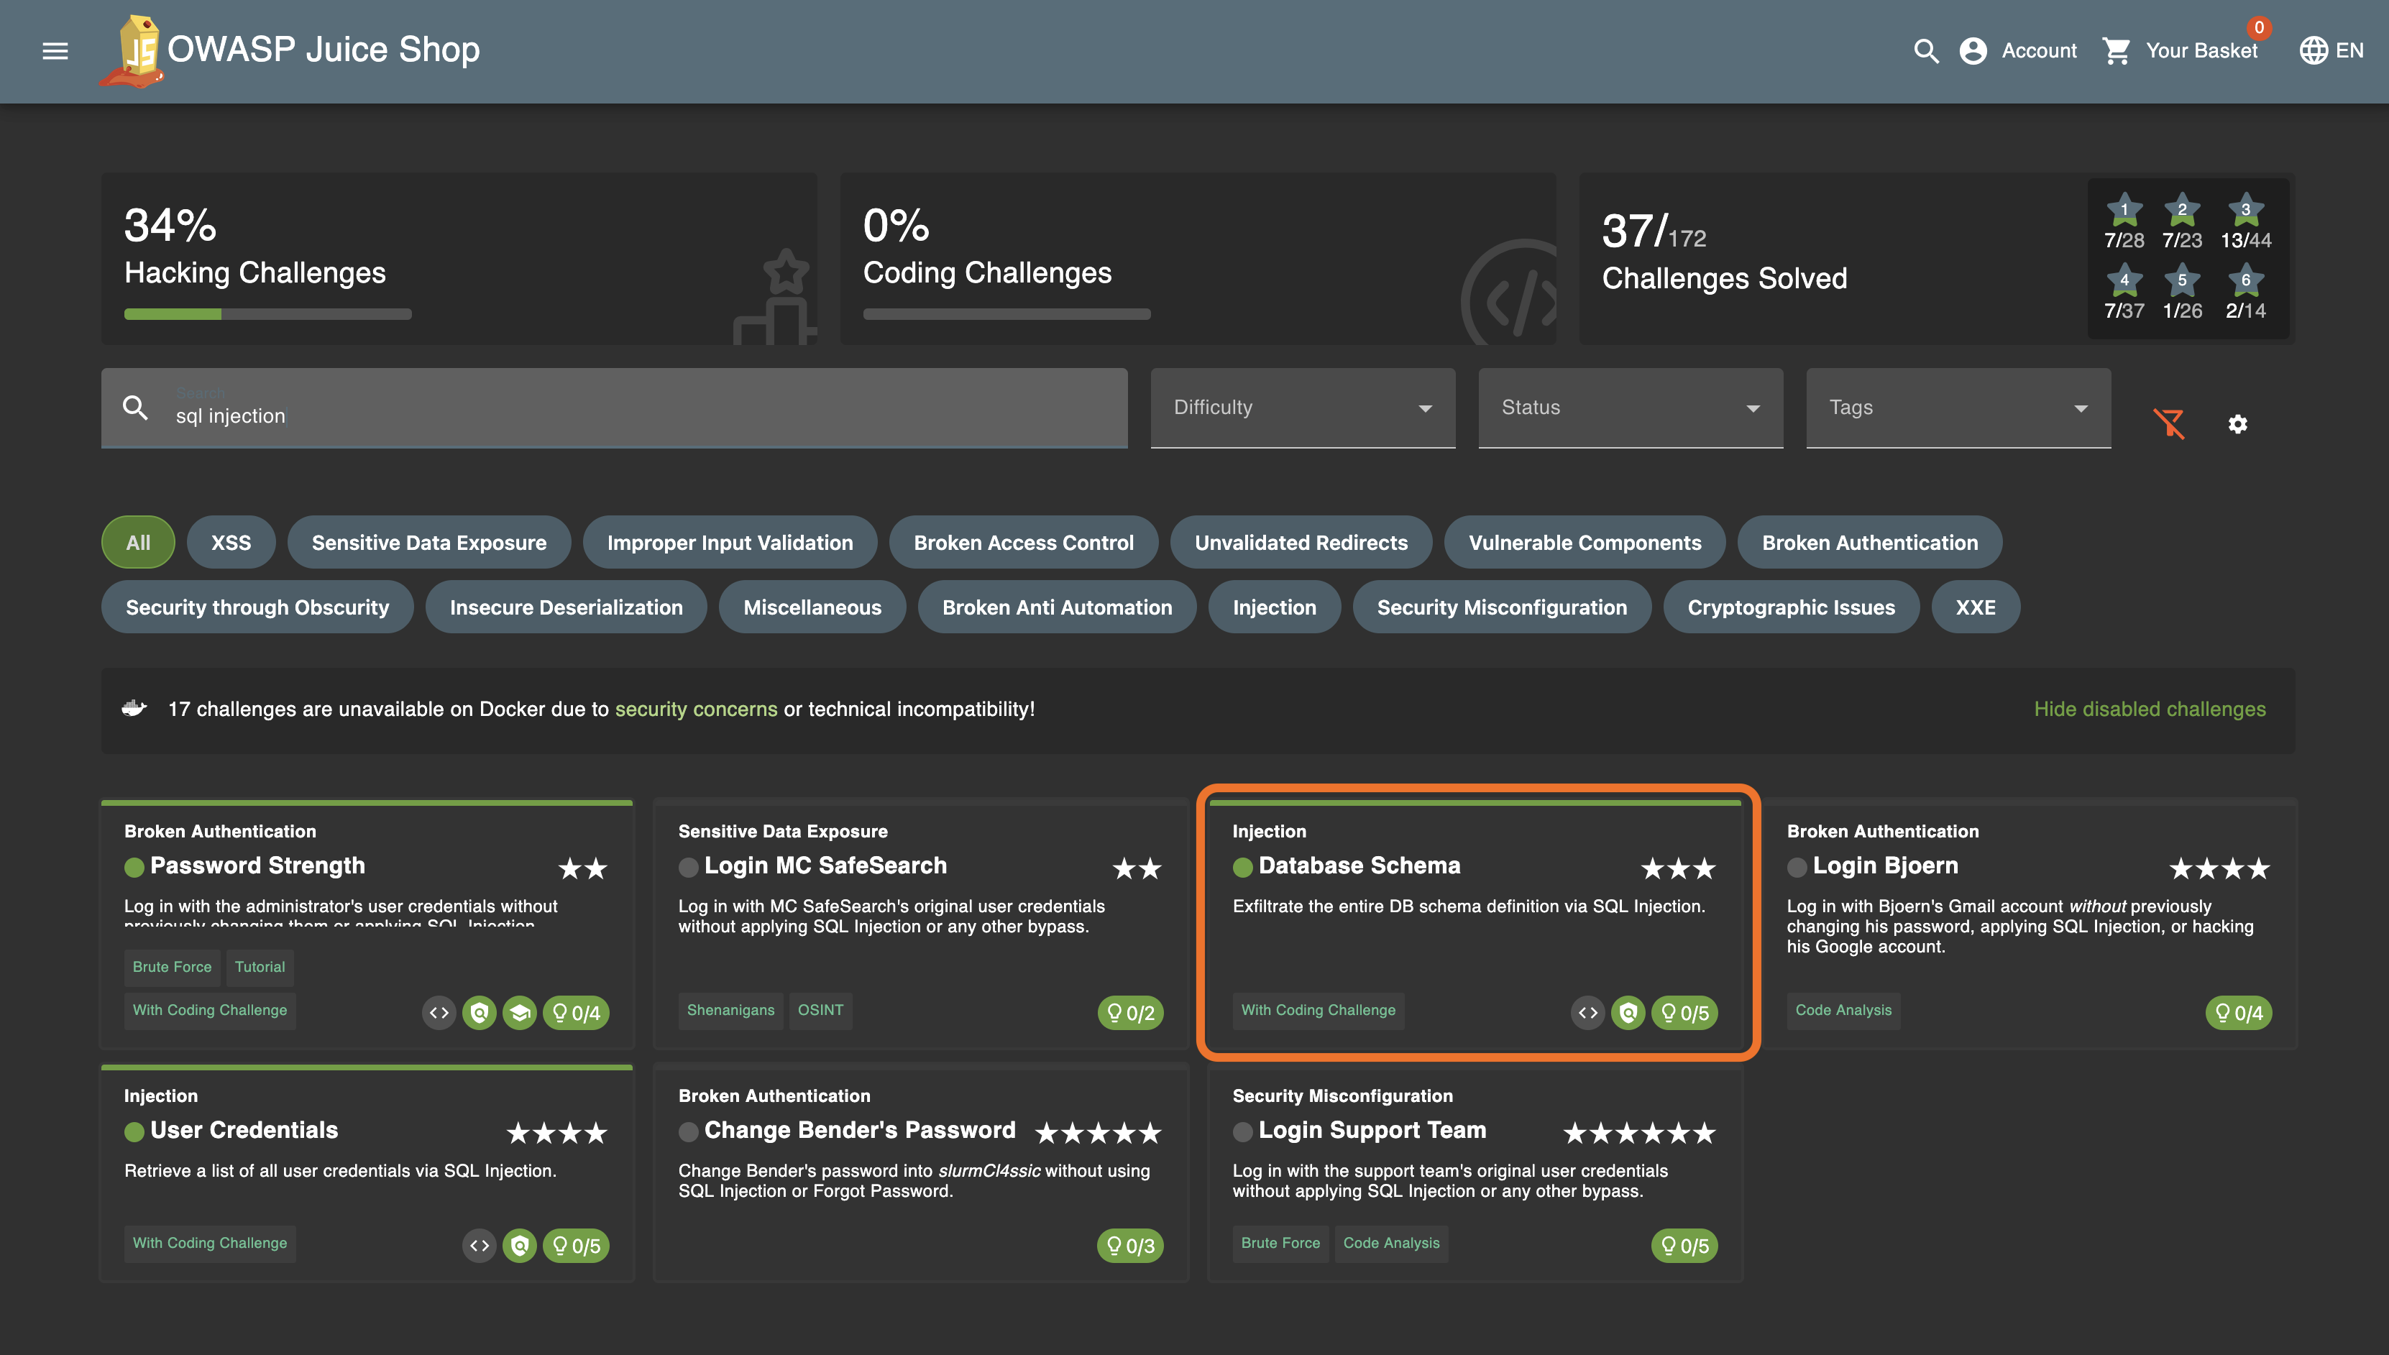Open coding challenge on Password Strength card

(439, 1013)
